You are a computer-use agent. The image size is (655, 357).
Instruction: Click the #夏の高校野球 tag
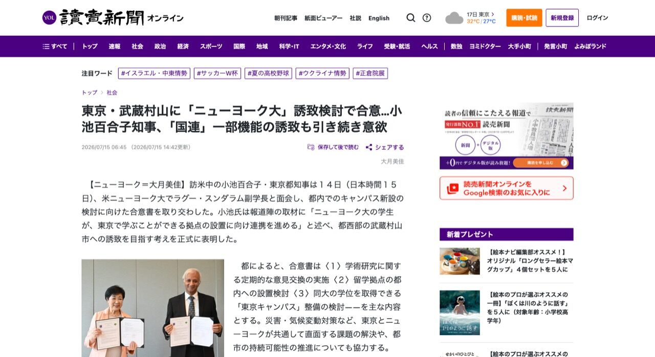pos(268,73)
